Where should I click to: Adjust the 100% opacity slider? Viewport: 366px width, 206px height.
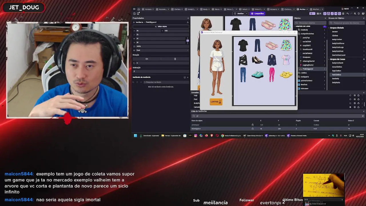tap(162, 46)
